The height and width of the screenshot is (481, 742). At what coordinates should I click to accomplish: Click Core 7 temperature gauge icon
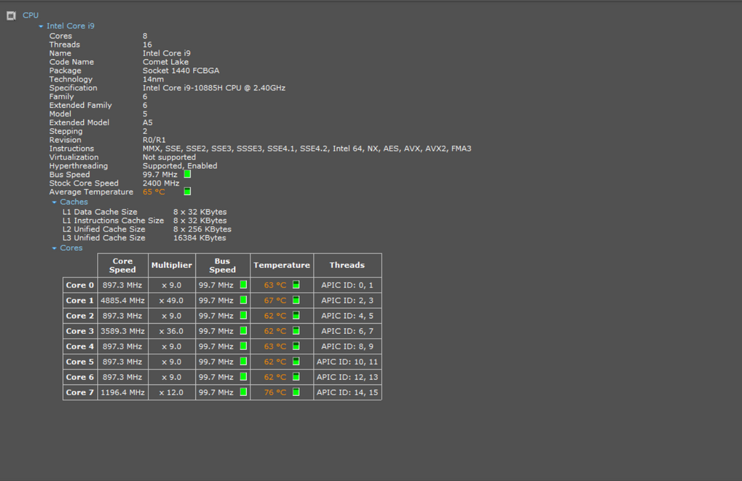pos(296,392)
